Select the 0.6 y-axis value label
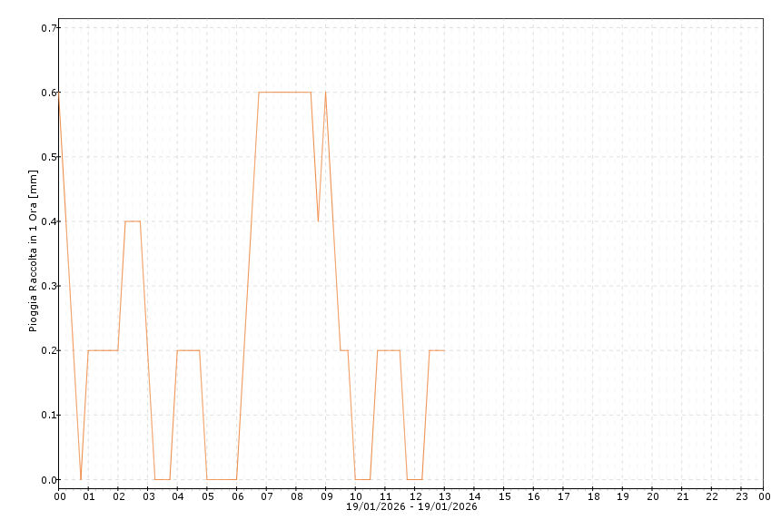781x520 pixels. coord(49,93)
